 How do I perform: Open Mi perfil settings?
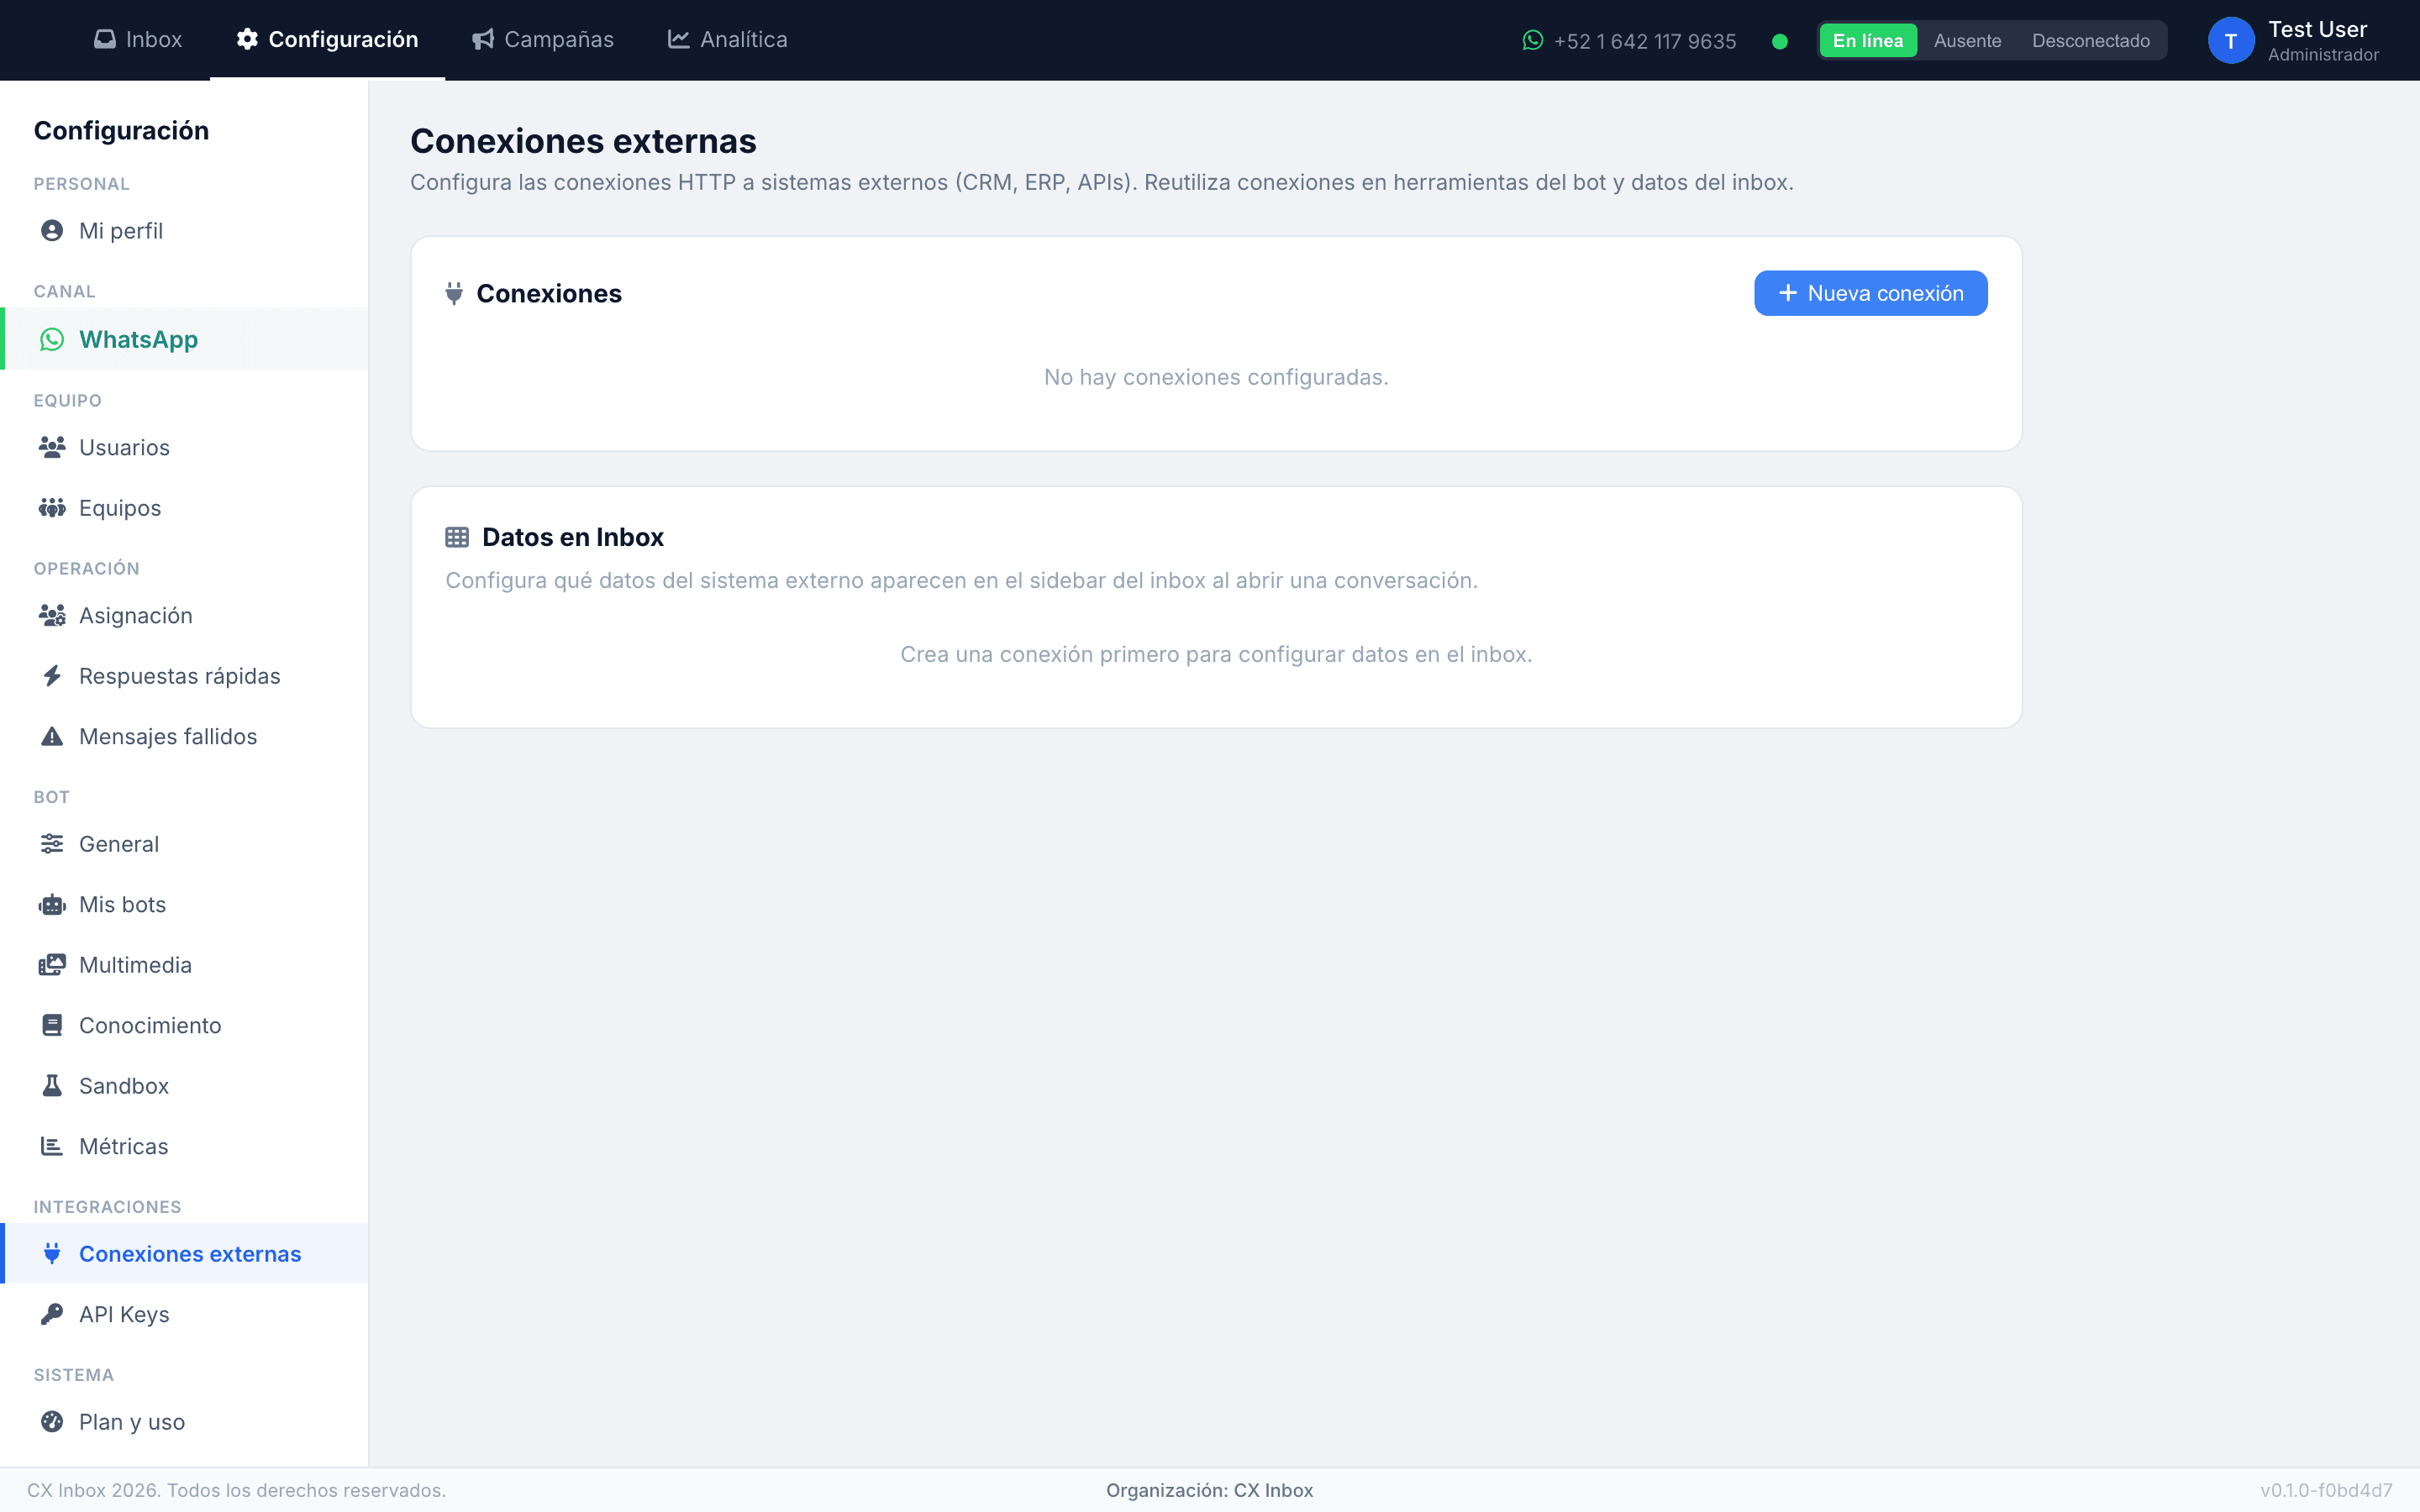point(184,231)
